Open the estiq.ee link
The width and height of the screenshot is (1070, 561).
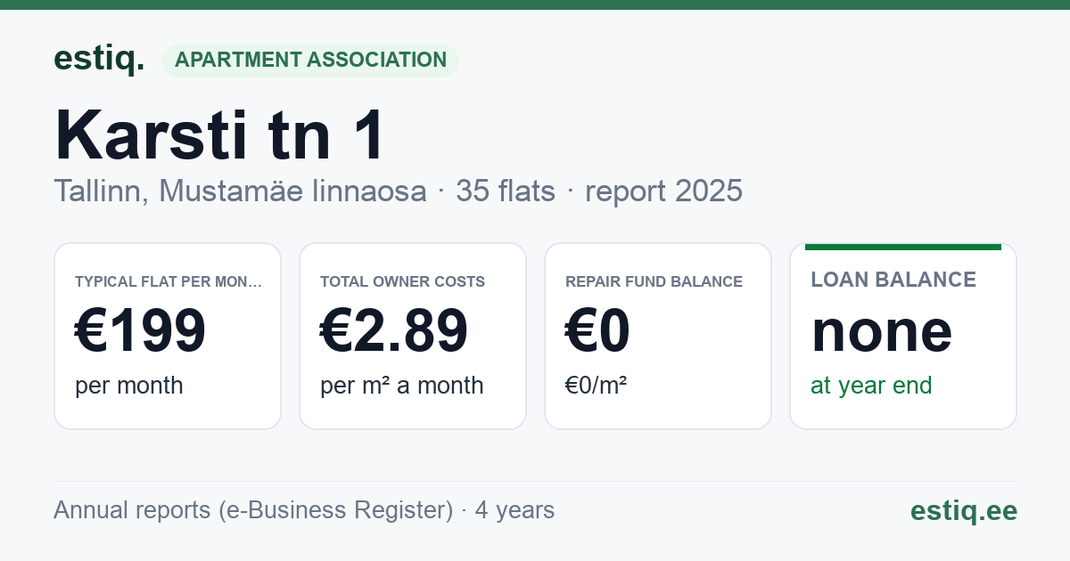964,510
